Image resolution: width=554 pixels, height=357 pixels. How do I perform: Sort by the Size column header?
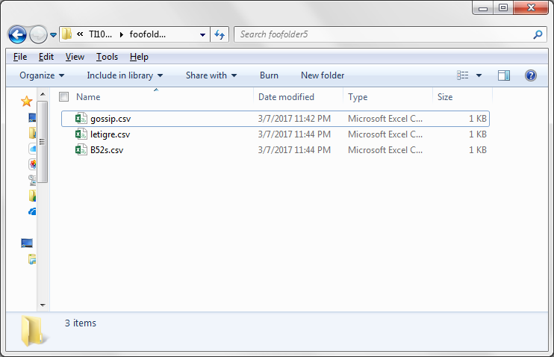tap(445, 97)
